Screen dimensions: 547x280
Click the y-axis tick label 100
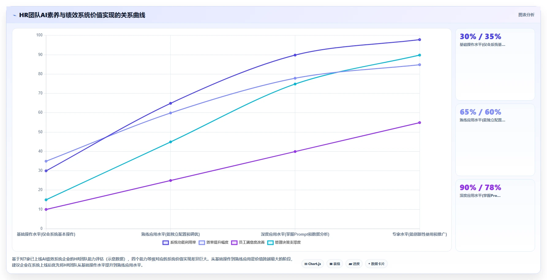pos(39,35)
